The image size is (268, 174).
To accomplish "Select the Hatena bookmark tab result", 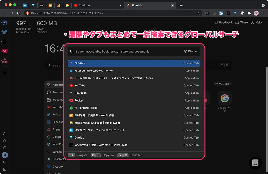I will [x=134, y=130].
